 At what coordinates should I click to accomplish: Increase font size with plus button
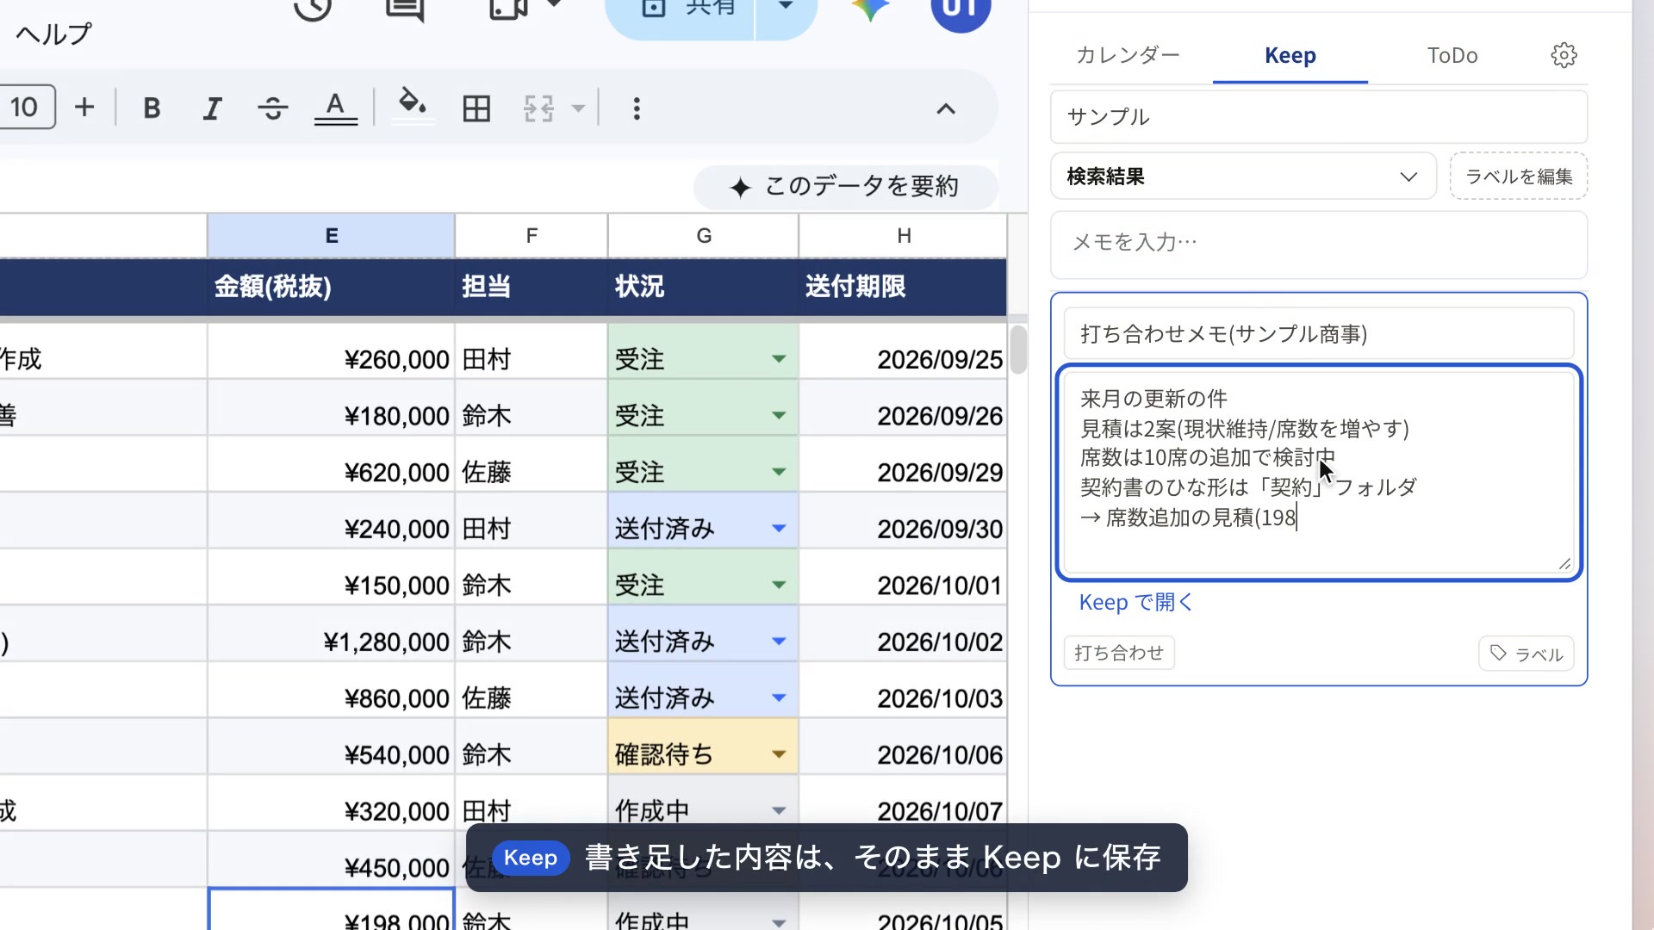click(84, 108)
